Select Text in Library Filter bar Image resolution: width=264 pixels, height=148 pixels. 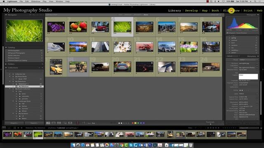point(120,15)
